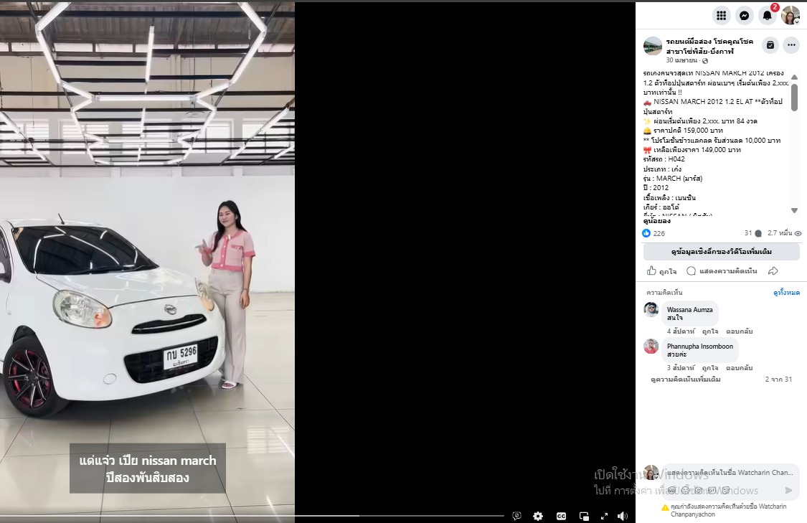The image size is (807, 523).
Task: Click the video frame to pause playback
Action: click(x=147, y=258)
